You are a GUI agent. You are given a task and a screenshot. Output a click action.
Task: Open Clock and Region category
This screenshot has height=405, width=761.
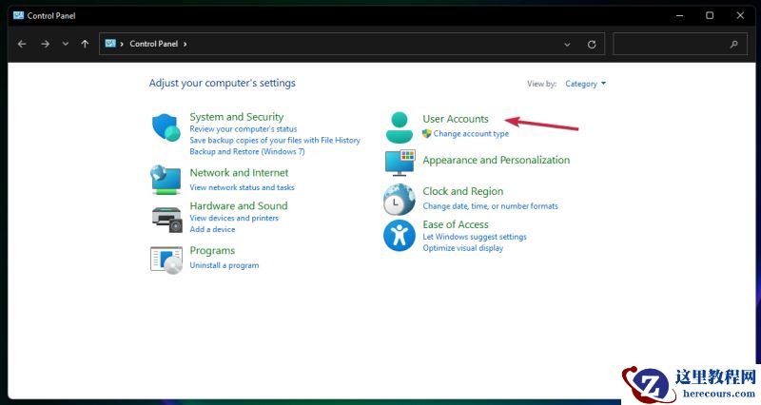pos(462,191)
